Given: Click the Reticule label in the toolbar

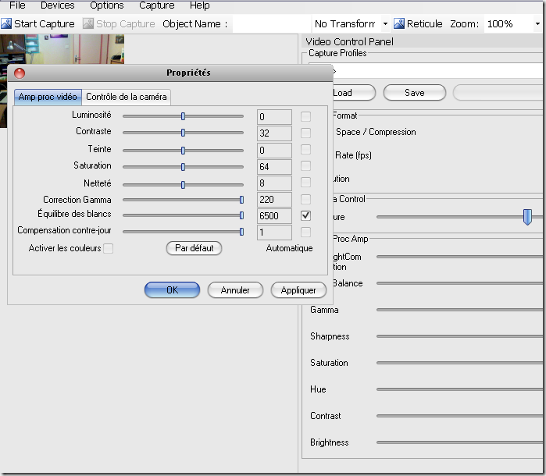Looking at the screenshot, I should point(424,23).
